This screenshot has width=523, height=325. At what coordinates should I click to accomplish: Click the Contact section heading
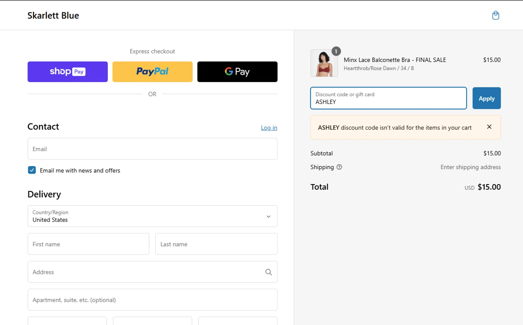(43, 127)
